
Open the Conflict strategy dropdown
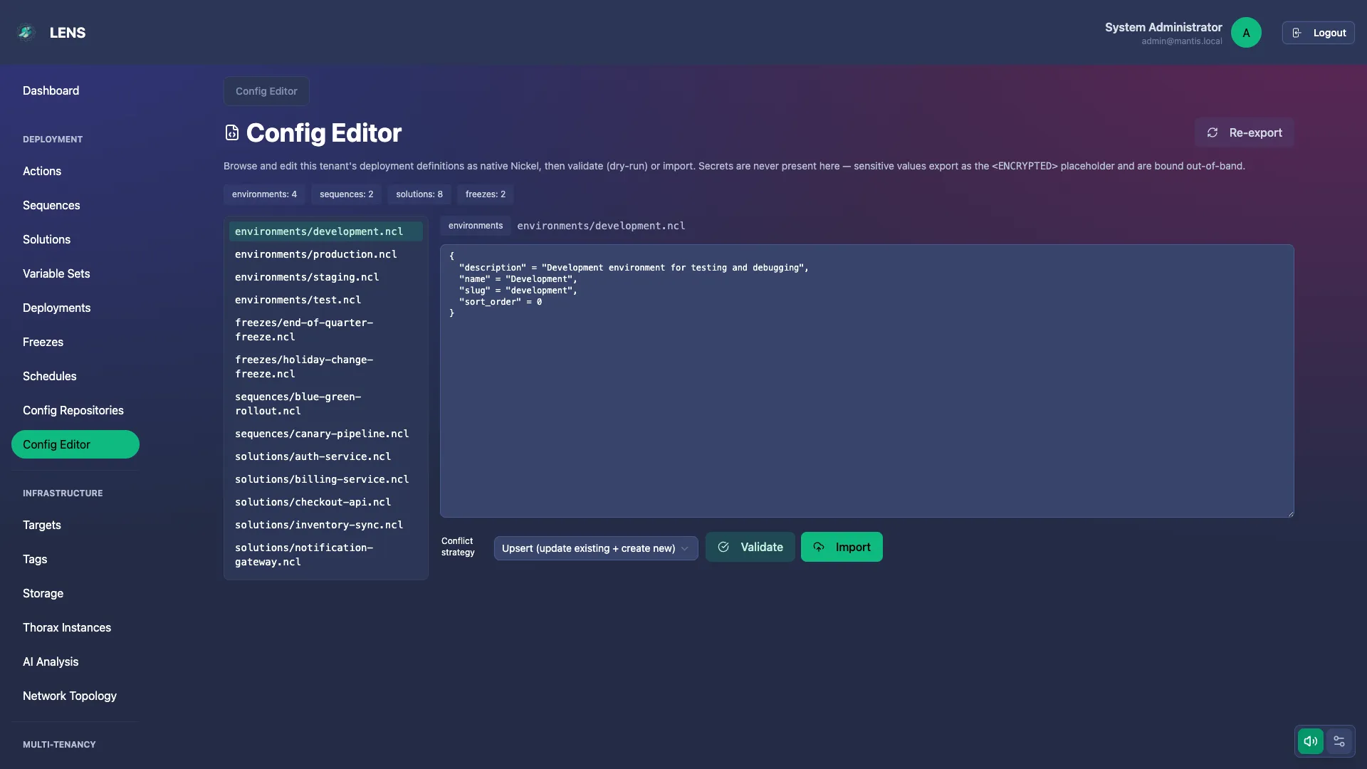pos(596,548)
